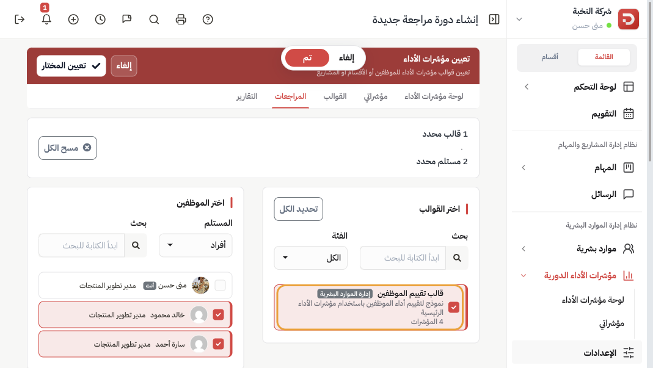The width and height of the screenshot is (653, 368).
Task: Click avatar of خالد محمود
Action: pyautogui.click(x=199, y=315)
